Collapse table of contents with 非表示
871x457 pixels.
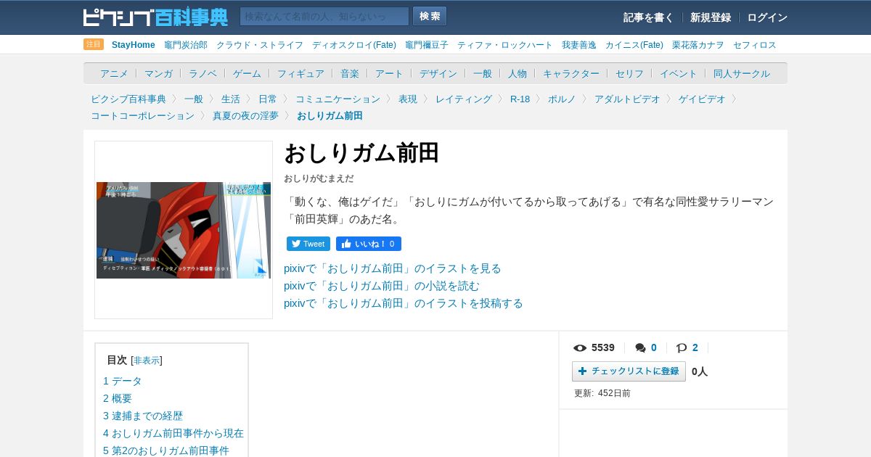click(x=147, y=361)
